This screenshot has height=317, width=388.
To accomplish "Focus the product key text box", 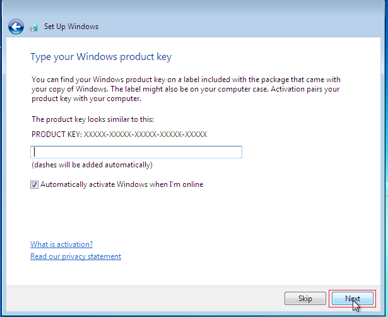I will click(136, 152).
